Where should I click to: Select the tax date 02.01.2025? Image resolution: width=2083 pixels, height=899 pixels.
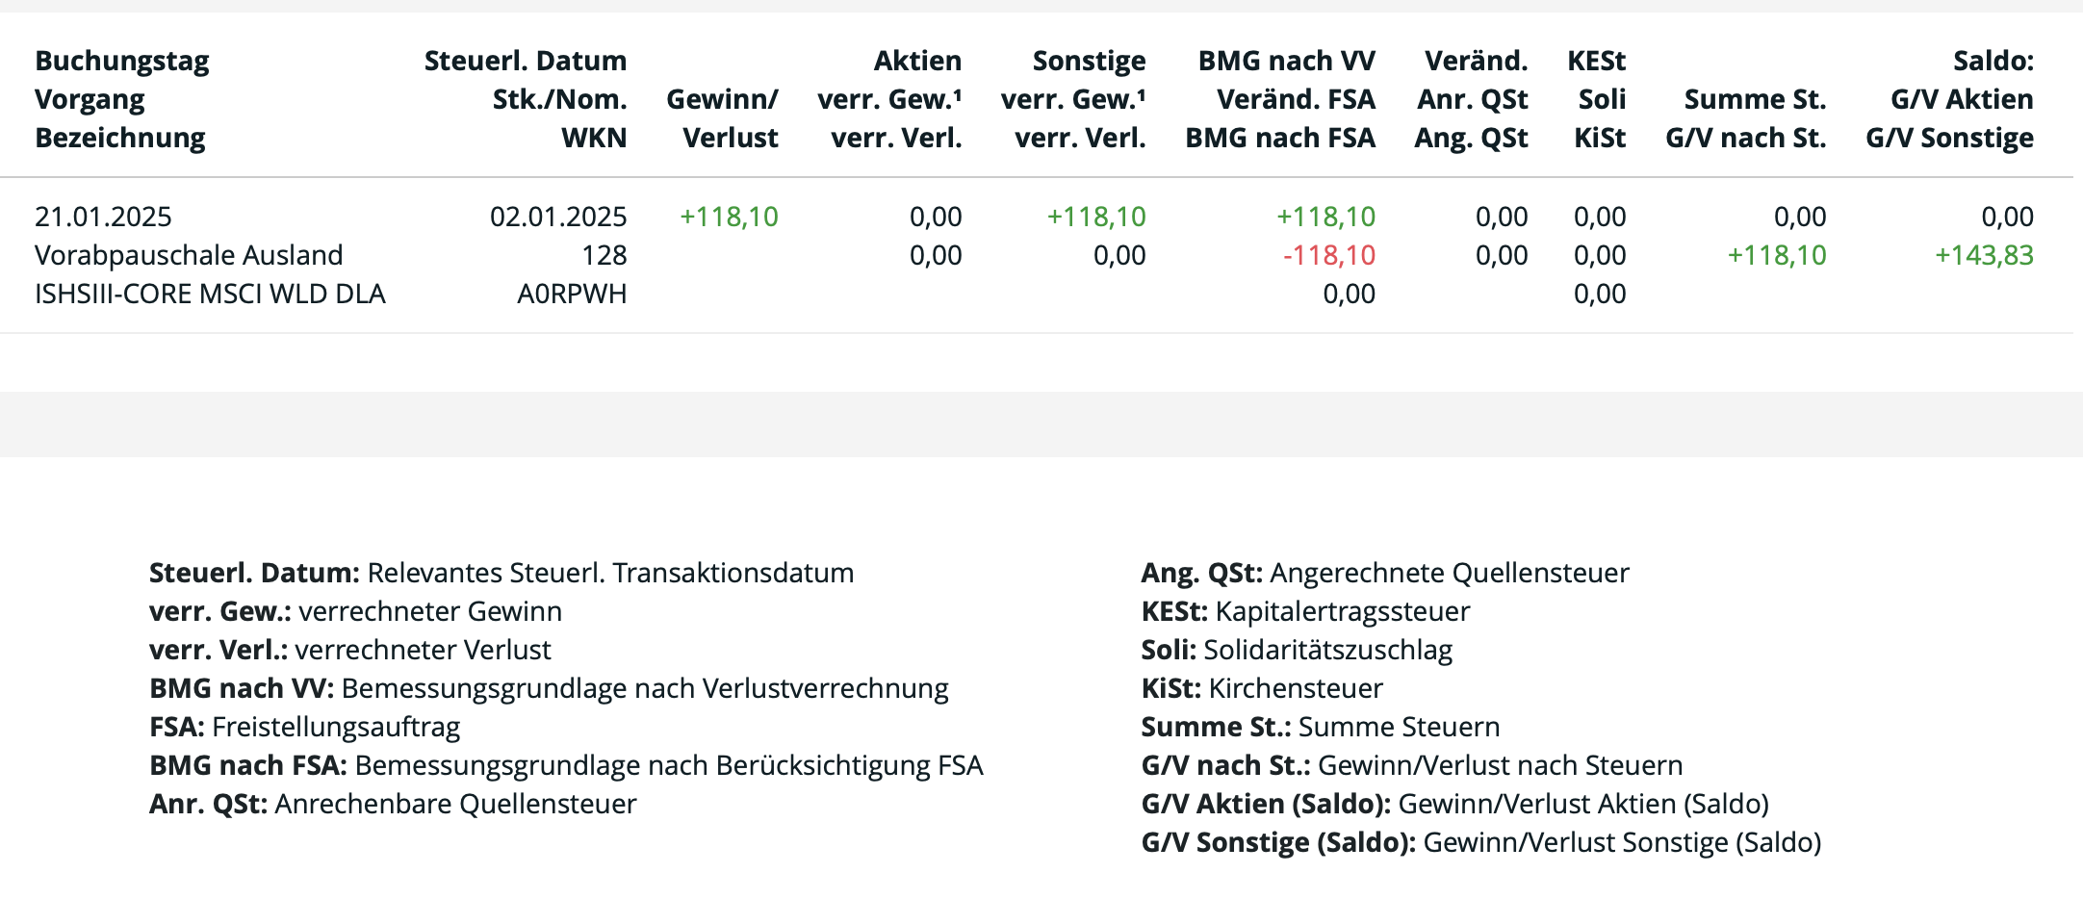(558, 217)
